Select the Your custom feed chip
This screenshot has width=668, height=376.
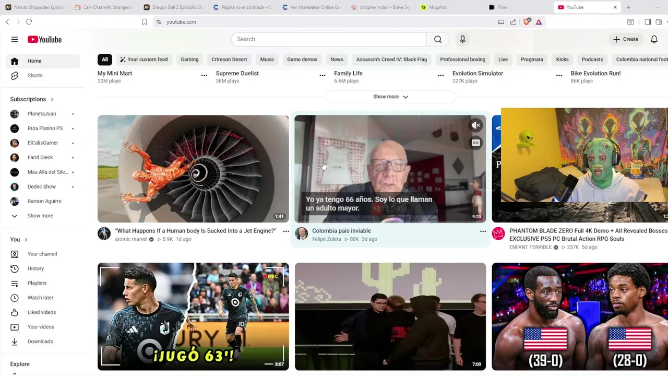tap(144, 60)
